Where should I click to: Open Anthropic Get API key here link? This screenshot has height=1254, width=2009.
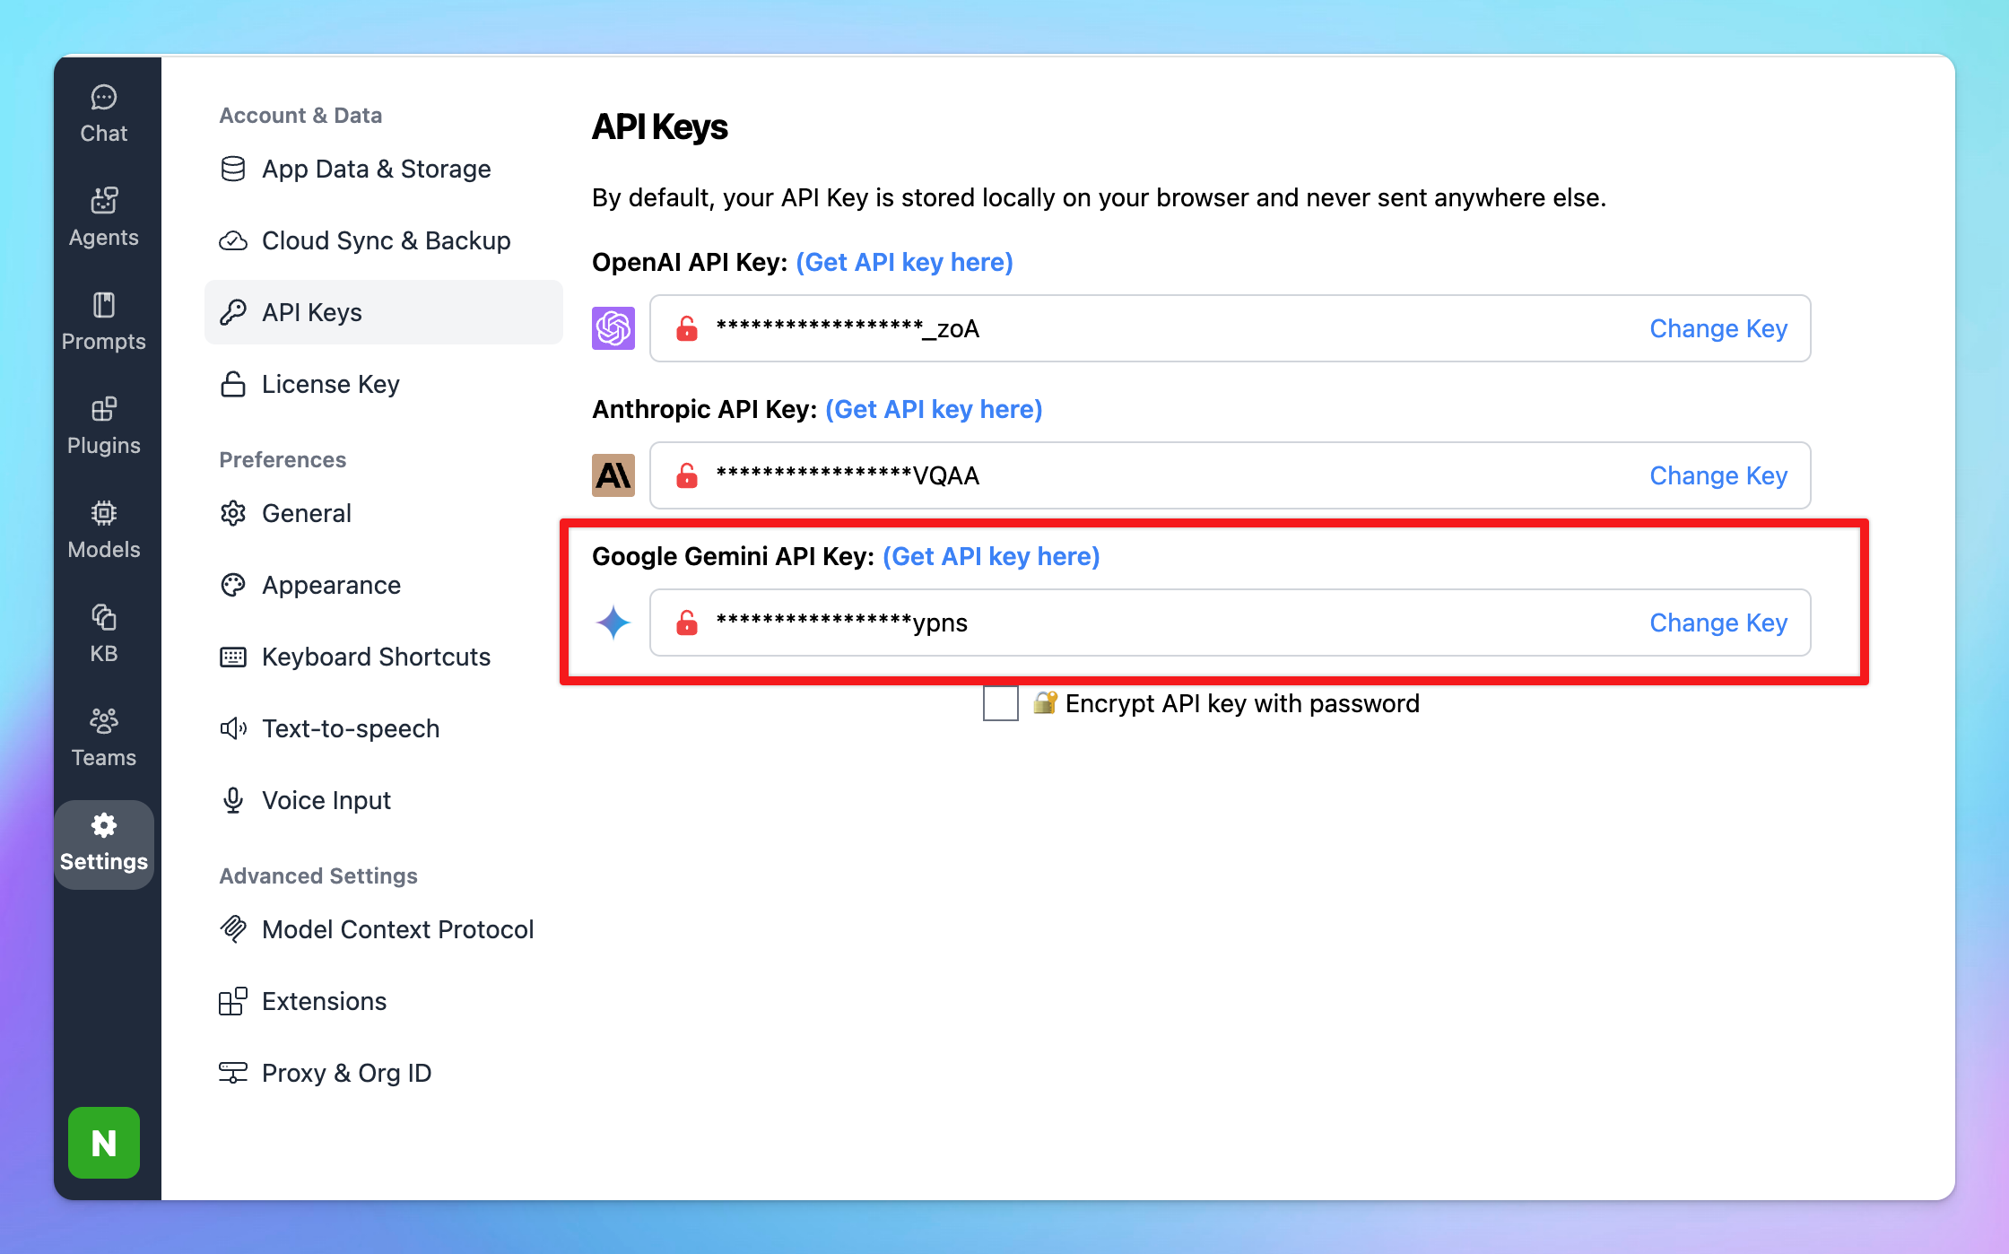[x=933, y=409]
